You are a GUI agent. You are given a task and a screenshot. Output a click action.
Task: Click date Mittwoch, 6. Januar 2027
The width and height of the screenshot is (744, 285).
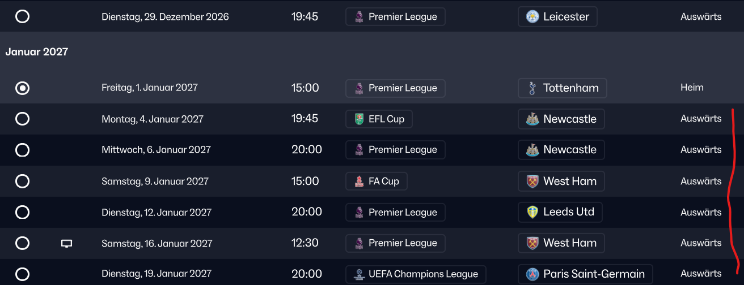156,150
